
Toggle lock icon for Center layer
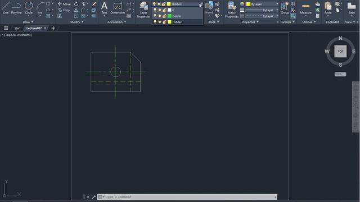164,16
